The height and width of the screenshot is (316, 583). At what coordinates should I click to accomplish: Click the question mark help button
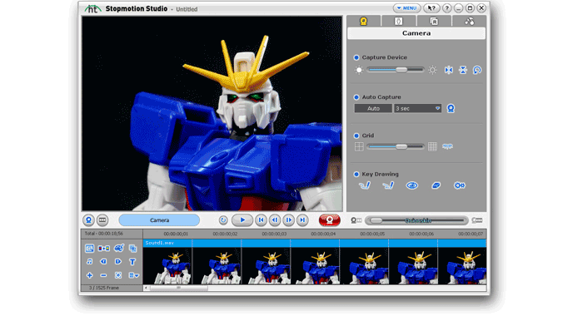click(x=447, y=8)
